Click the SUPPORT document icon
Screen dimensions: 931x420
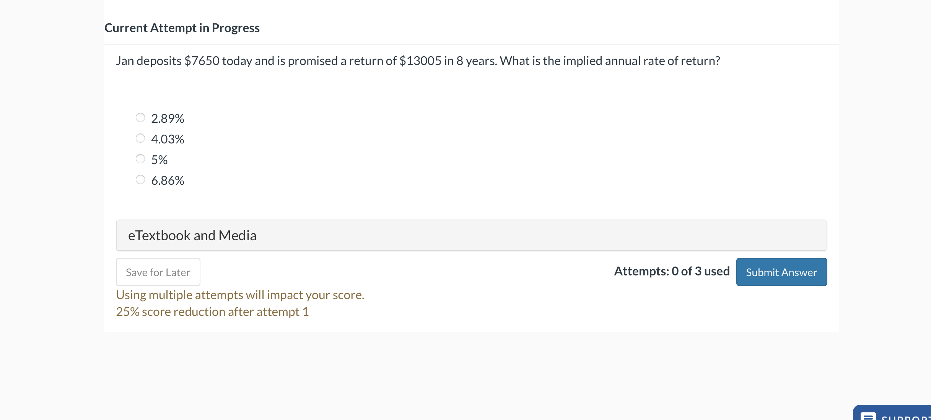click(869, 416)
